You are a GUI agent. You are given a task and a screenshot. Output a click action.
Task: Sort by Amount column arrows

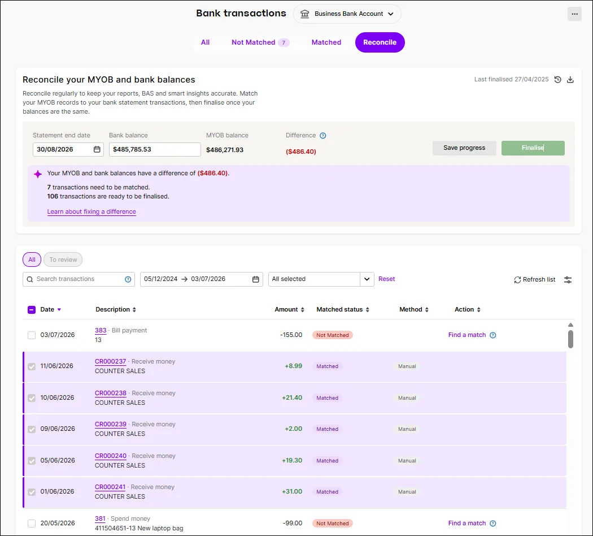tap(302, 310)
